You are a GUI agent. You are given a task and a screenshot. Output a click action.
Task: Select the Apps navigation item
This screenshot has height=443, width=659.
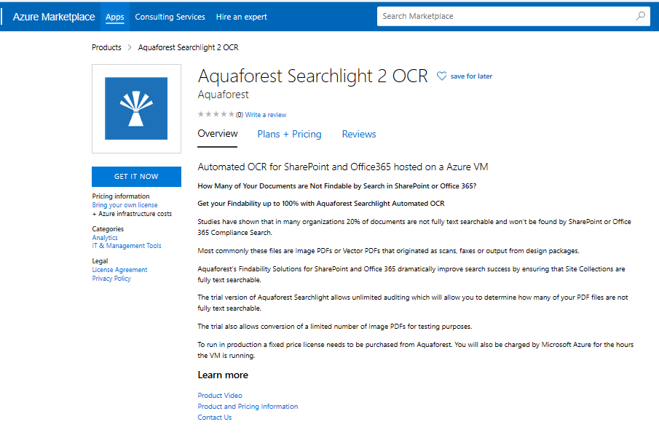point(115,17)
